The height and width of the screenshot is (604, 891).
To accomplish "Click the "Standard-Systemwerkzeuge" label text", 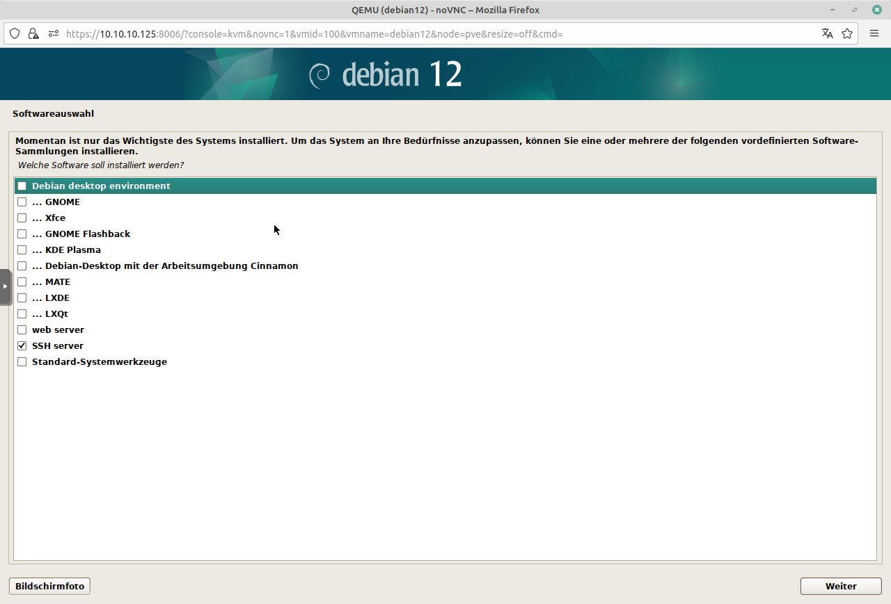I will [100, 362].
